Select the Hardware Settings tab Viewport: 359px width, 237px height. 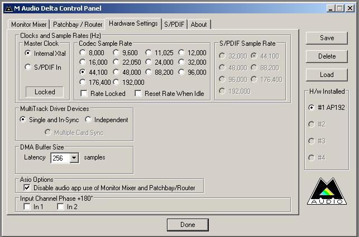[x=133, y=23]
